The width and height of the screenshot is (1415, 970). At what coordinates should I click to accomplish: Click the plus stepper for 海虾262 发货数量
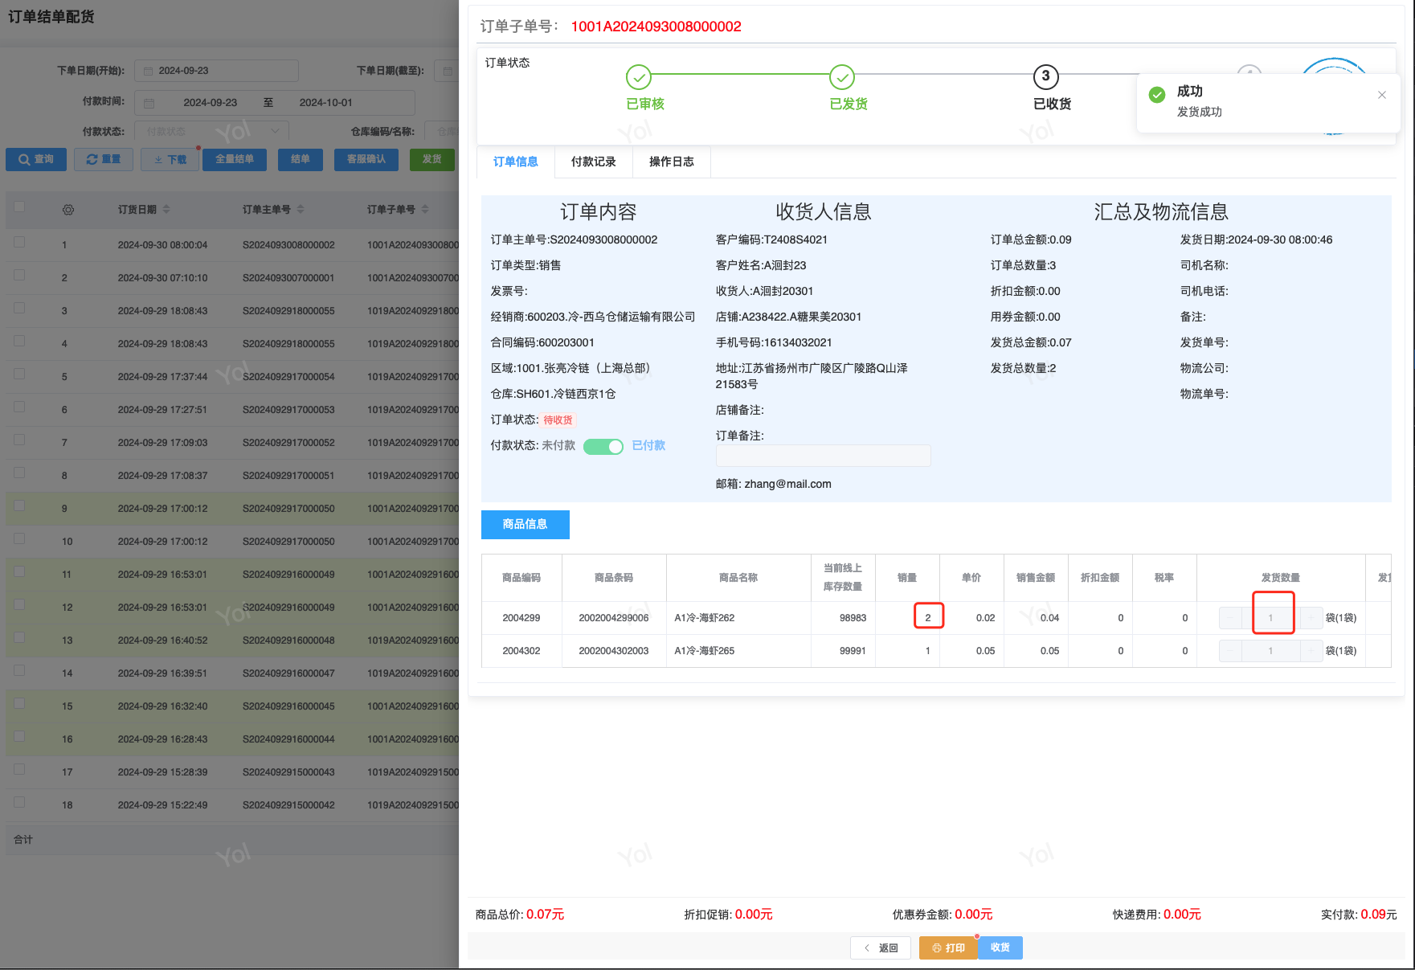point(1311,618)
